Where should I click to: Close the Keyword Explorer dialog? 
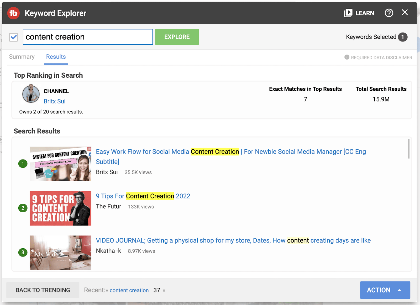(405, 12)
